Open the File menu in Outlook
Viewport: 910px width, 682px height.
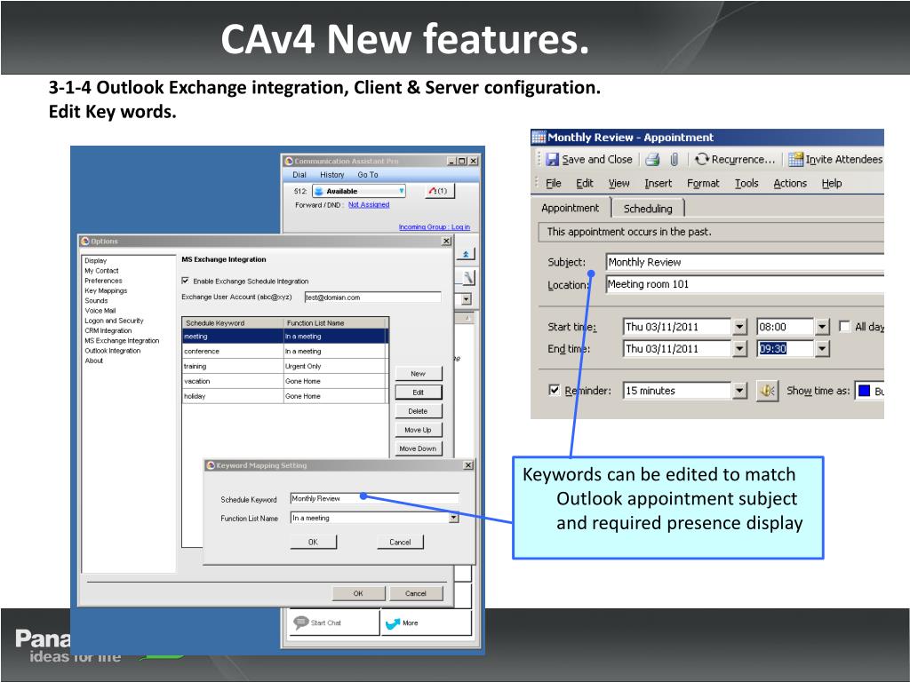pyautogui.click(x=554, y=183)
